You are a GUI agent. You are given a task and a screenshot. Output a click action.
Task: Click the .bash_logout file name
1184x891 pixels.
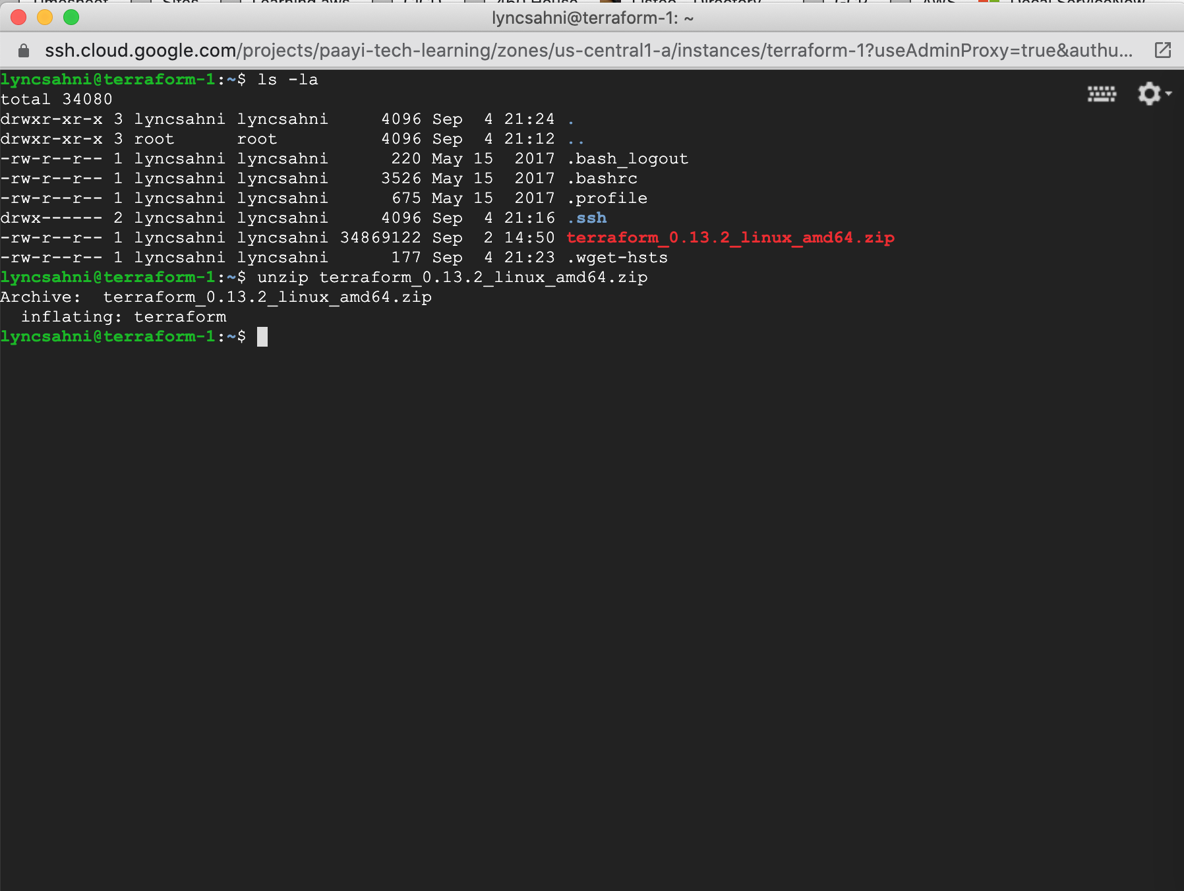pyautogui.click(x=628, y=159)
